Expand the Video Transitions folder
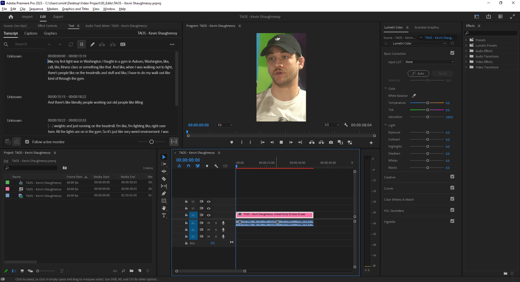Screen dimensions: 520x282 (x=466, y=67)
